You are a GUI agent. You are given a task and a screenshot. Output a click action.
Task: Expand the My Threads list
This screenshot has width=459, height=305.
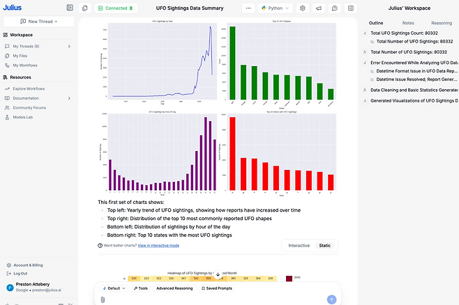point(69,46)
